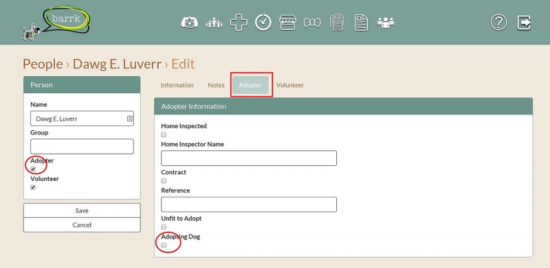Uncheck the Volunteer checkbox in Person panel
Viewport: 550px width, 268px height.
pos(33,187)
